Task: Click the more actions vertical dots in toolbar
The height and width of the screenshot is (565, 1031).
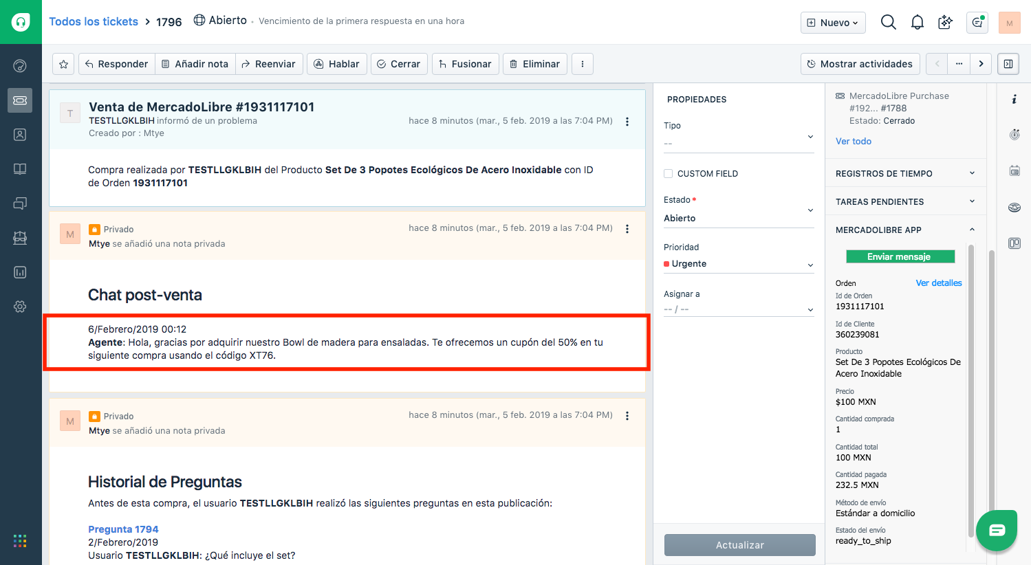Action: coord(583,64)
